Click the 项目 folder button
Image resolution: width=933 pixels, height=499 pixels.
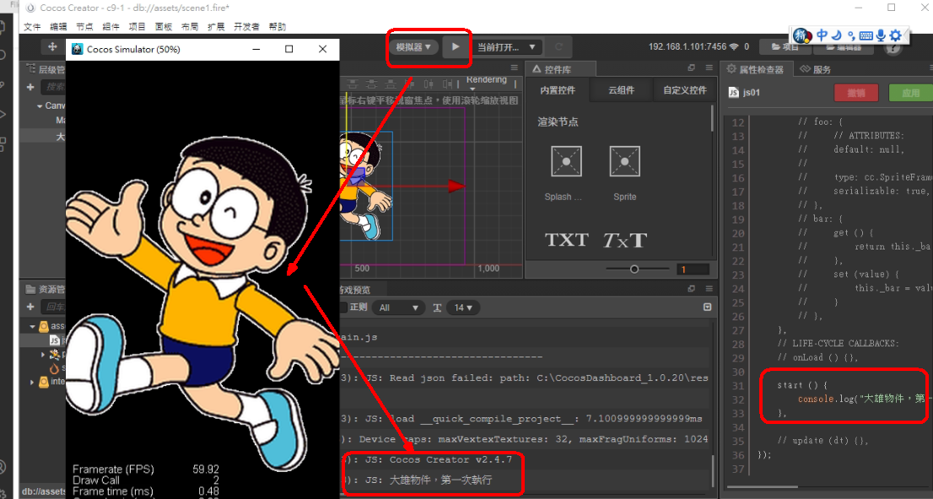coord(785,47)
